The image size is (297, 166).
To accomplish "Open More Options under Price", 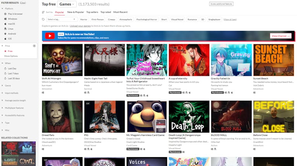I will click(11, 56).
